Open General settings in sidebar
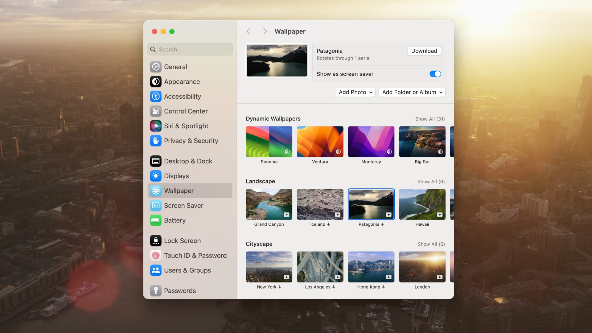The image size is (592, 333). (x=190, y=67)
